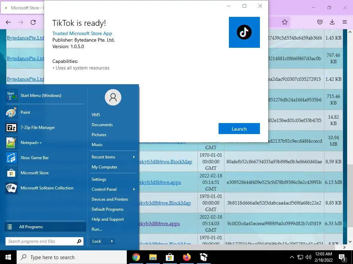The width and height of the screenshot is (353, 264).
Task: Download the .appx file sized 6.33 MB
Action: [159, 223]
